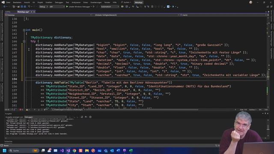Switch to the MetaApp.cpp editor tab
The height and width of the screenshot is (154, 274).
23,12
